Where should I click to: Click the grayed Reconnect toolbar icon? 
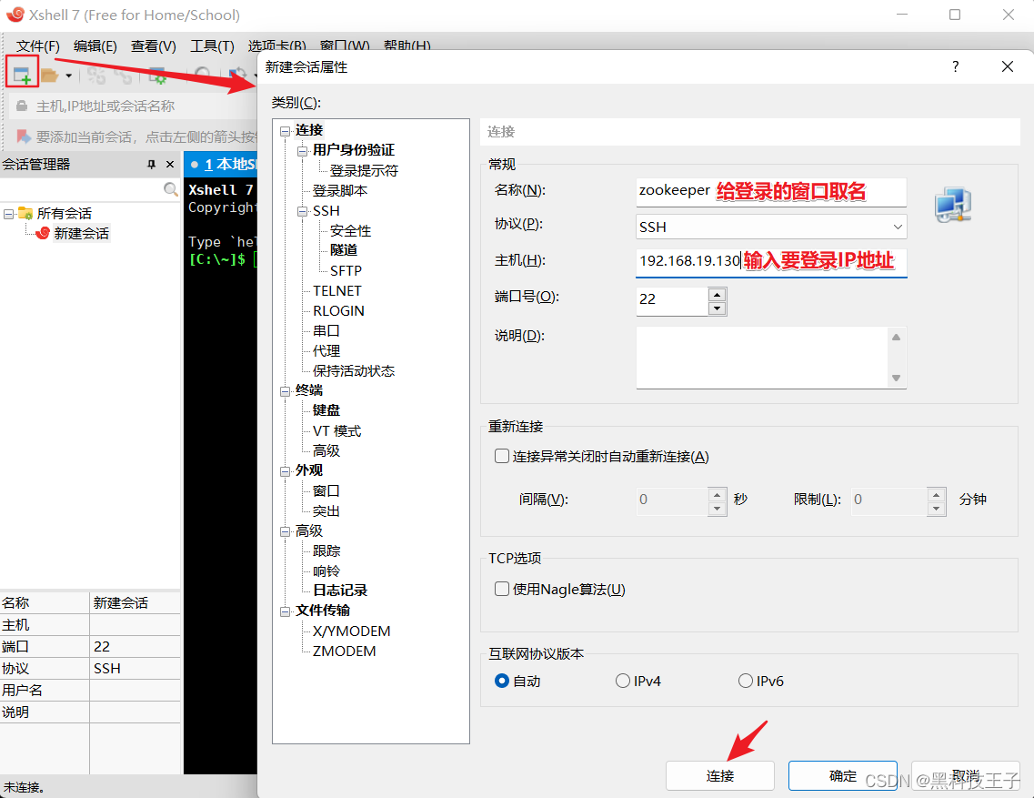click(x=96, y=76)
